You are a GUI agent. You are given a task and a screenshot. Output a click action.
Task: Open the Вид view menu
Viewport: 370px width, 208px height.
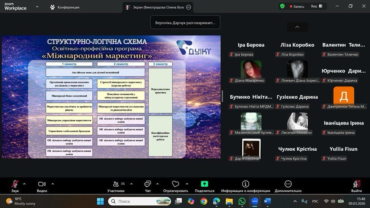coord(316,6)
